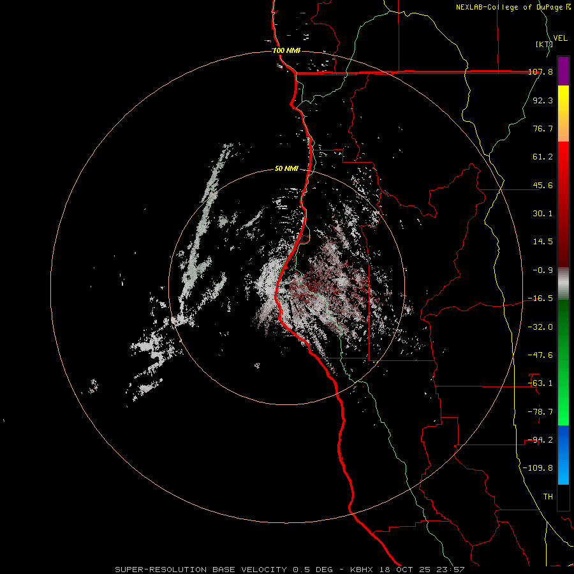574x574 pixels.
Task: Click the blue segment of the velocity color bar
Action: tap(563, 455)
